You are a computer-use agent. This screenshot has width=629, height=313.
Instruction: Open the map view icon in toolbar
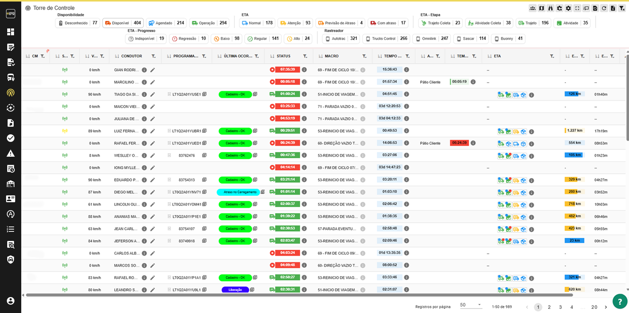point(542,8)
